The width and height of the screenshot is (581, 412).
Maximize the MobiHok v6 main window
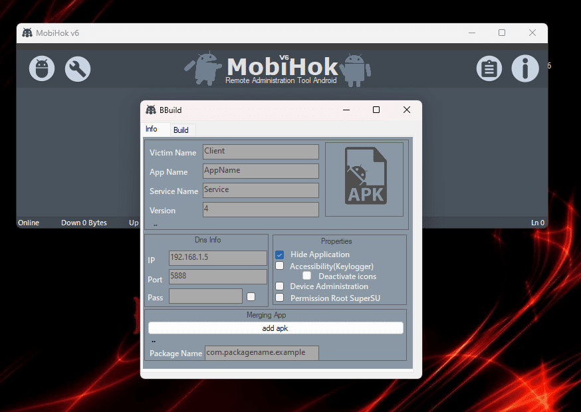(x=502, y=33)
